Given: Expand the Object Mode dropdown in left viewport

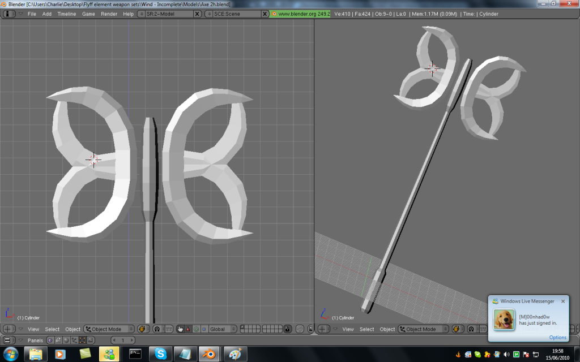Looking at the screenshot, I should pyautogui.click(x=109, y=329).
